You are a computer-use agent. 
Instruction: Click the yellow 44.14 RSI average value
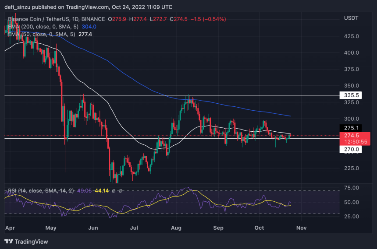coord(102,191)
